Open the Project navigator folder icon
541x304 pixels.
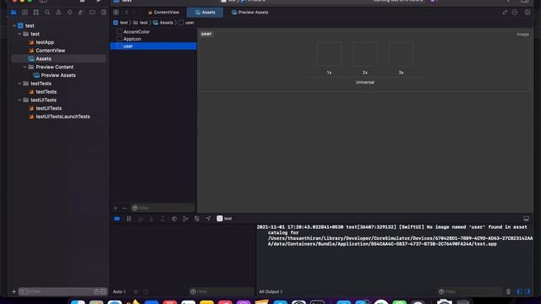coord(14,13)
